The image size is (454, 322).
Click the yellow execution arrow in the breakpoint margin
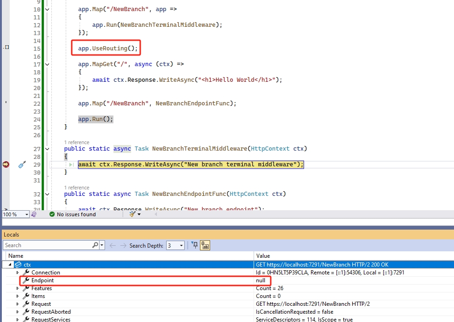[x=6, y=164]
